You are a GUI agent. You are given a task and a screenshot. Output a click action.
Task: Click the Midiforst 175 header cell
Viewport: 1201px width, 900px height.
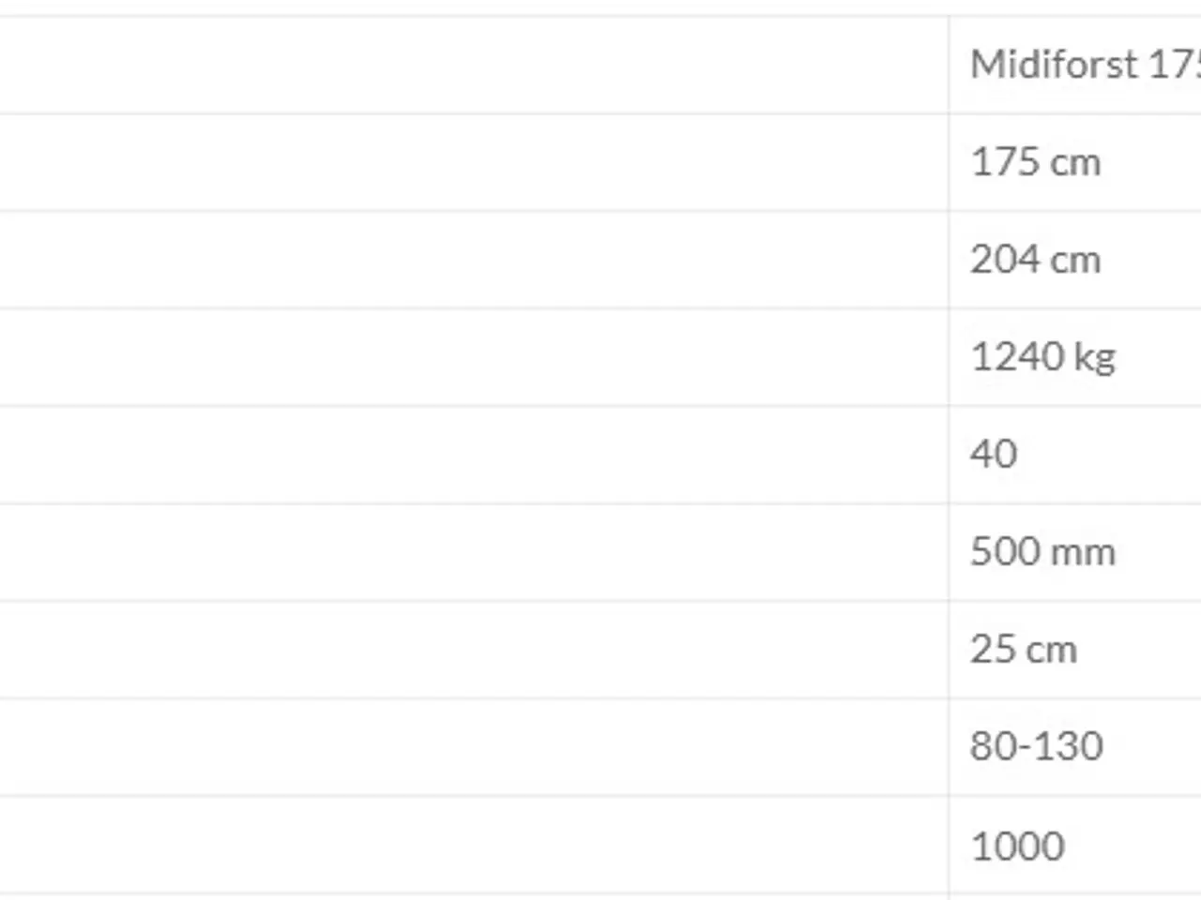[1075, 65]
